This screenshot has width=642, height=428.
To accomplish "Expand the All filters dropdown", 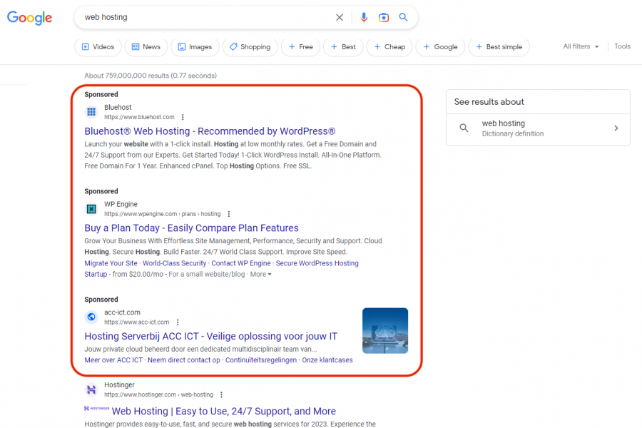I will pos(581,46).
